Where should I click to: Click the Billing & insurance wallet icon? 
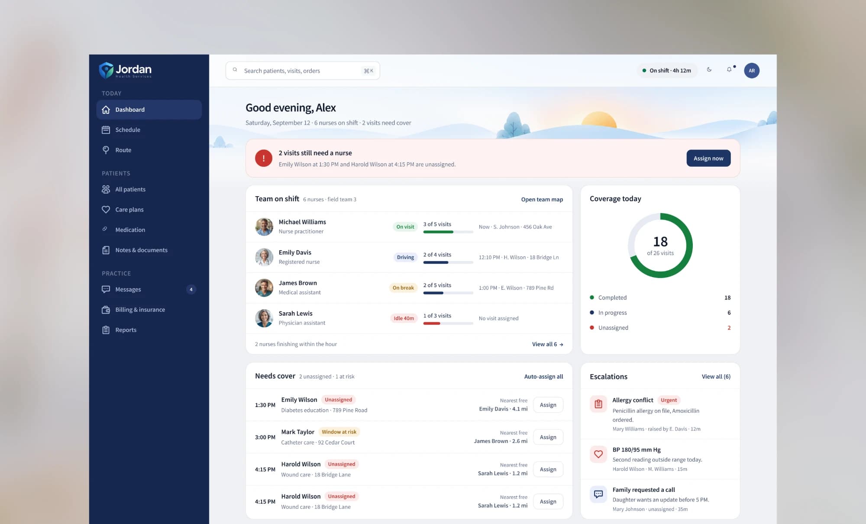pyautogui.click(x=106, y=310)
